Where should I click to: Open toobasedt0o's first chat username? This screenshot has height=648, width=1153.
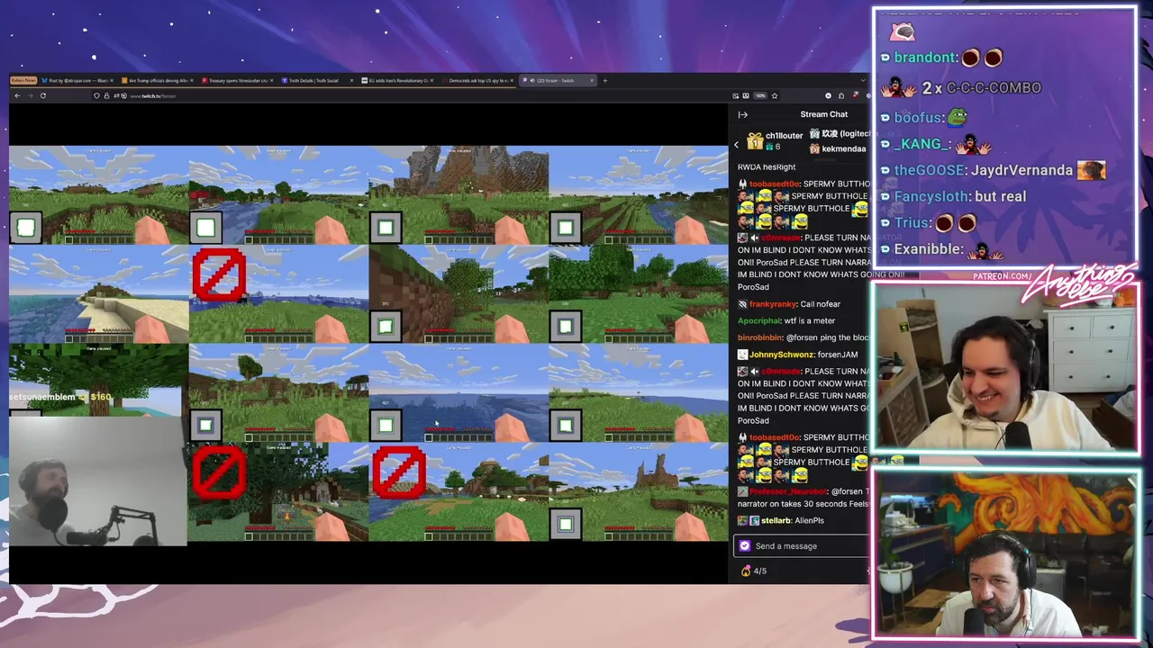click(x=774, y=184)
